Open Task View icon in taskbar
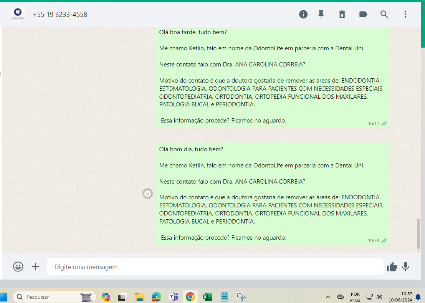 [x=123, y=297]
